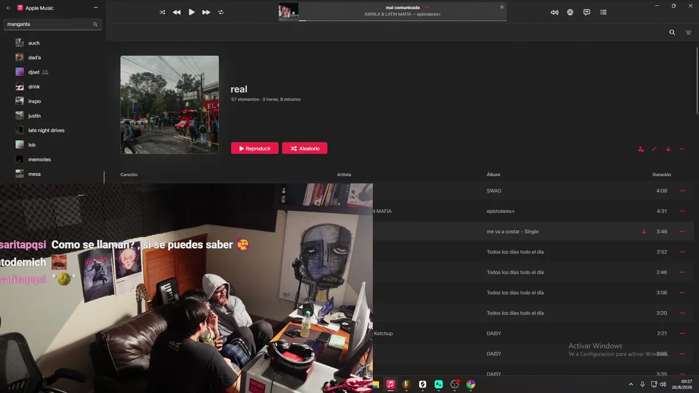Viewport: 699px width, 393px height.
Task: Sort the list by the Canción column
Action: click(x=129, y=175)
